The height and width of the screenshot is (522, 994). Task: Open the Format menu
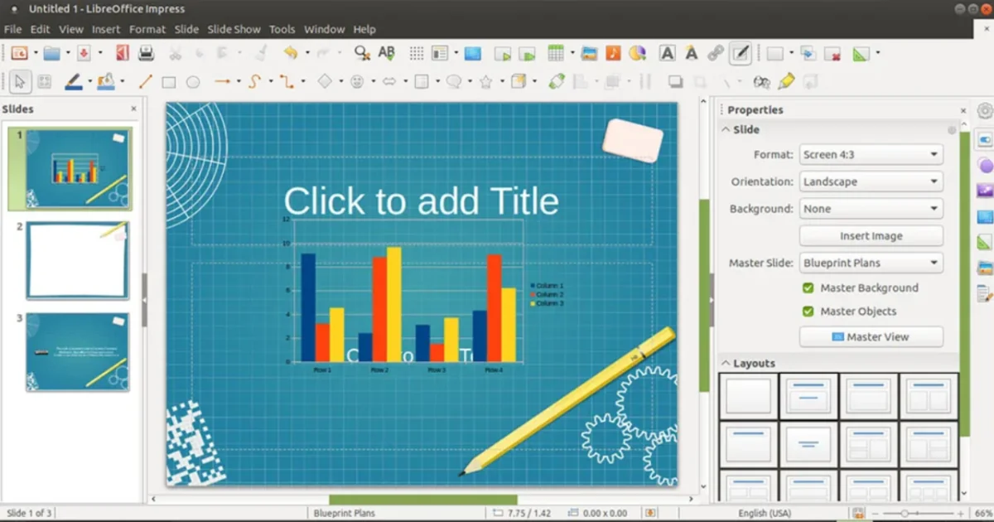(147, 29)
